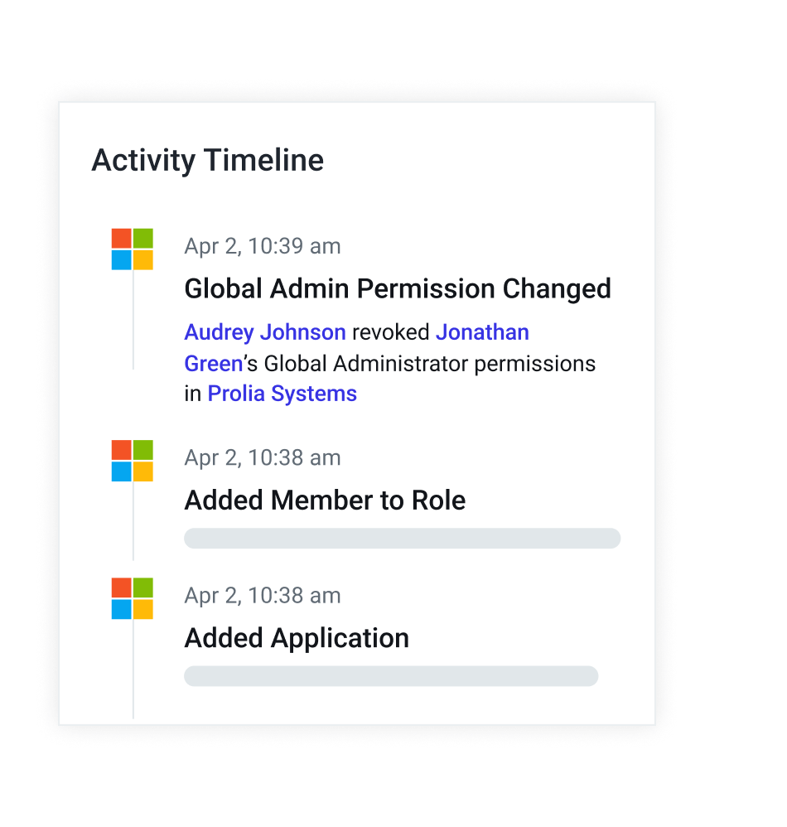
Task: Click the placeholder bar under Added Member to Role
Action: (402, 538)
